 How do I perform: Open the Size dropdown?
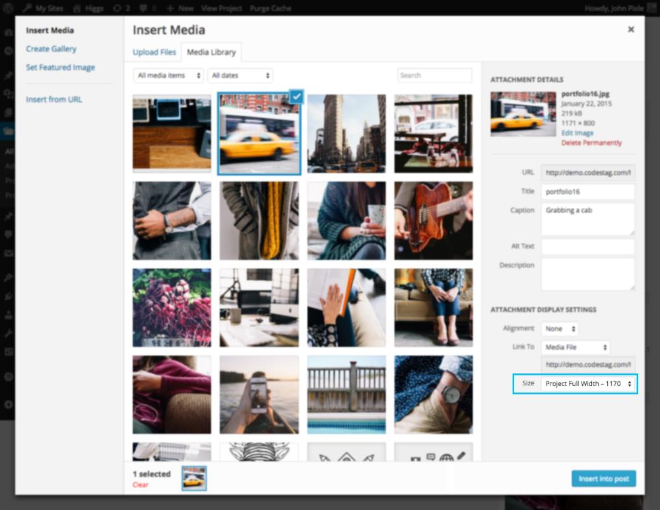[x=588, y=383]
